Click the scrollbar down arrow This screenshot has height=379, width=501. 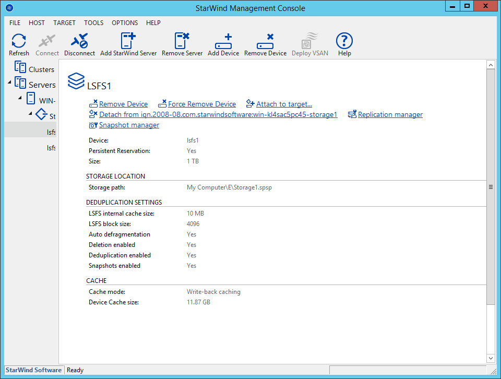pyautogui.click(x=491, y=358)
